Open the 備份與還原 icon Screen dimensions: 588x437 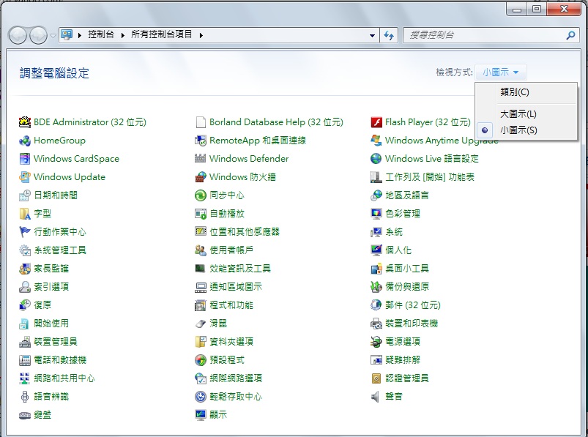coord(376,287)
